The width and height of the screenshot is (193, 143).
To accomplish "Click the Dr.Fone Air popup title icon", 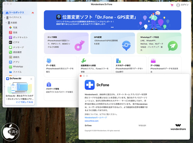I will point(8,79).
